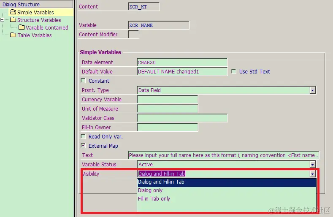Image resolution: width=333 pixels, height=217 pixels.
Task: Open the Simple Variables folder icon
Action: click(13, 12)
